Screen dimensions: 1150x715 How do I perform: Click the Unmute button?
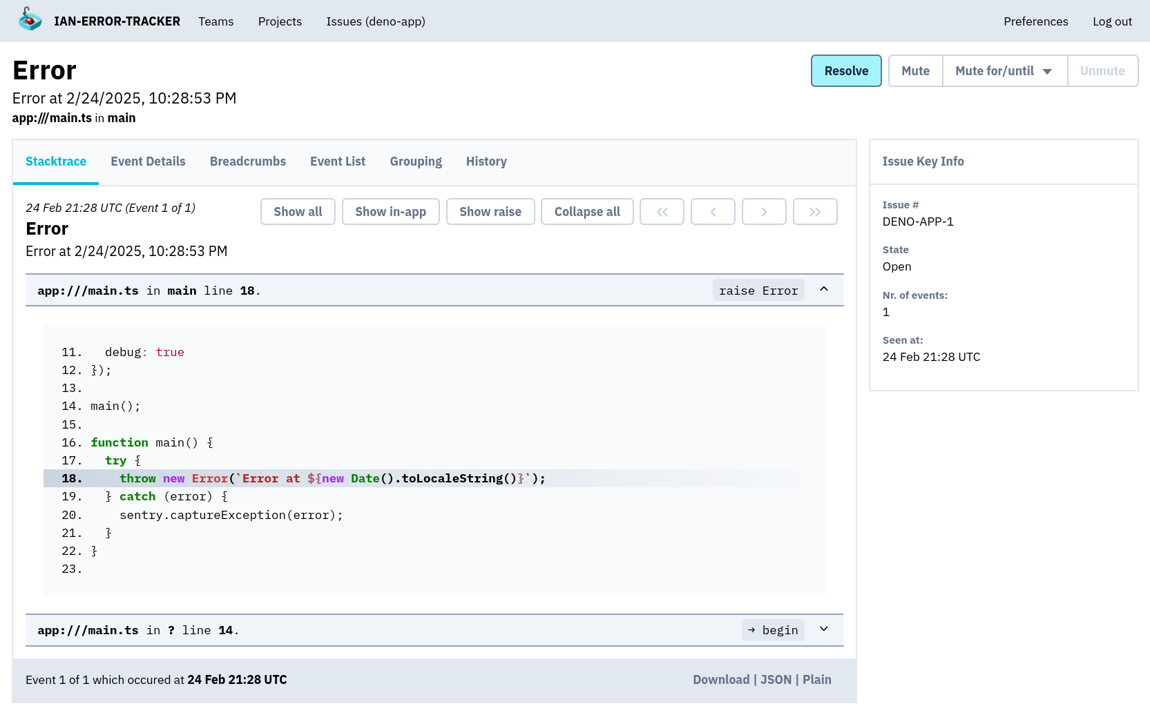pyautogui.click(x=1102, y=71)
